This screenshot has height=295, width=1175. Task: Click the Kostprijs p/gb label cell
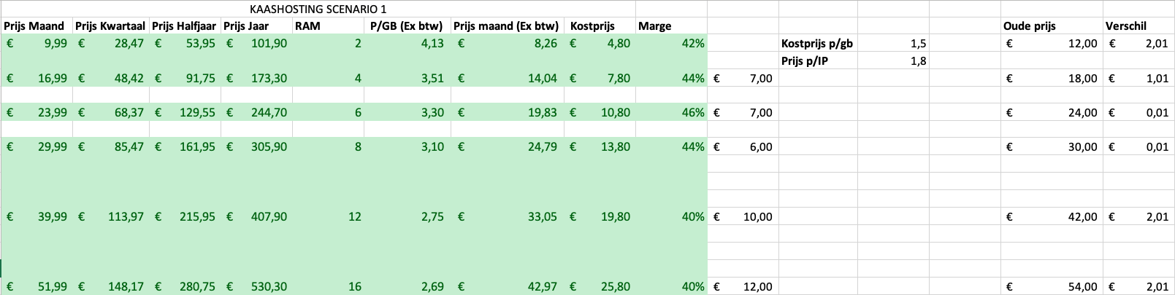pyautogui.click(x=817, y=44)
